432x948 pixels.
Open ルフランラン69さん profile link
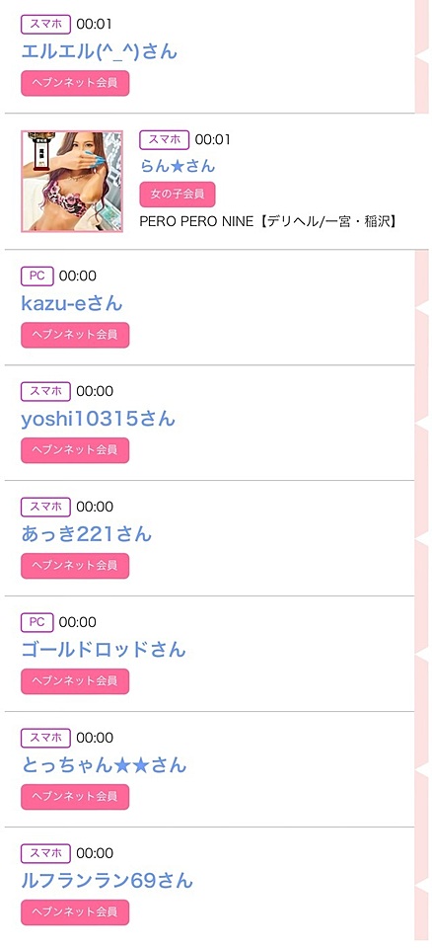(x=107, y=880)
